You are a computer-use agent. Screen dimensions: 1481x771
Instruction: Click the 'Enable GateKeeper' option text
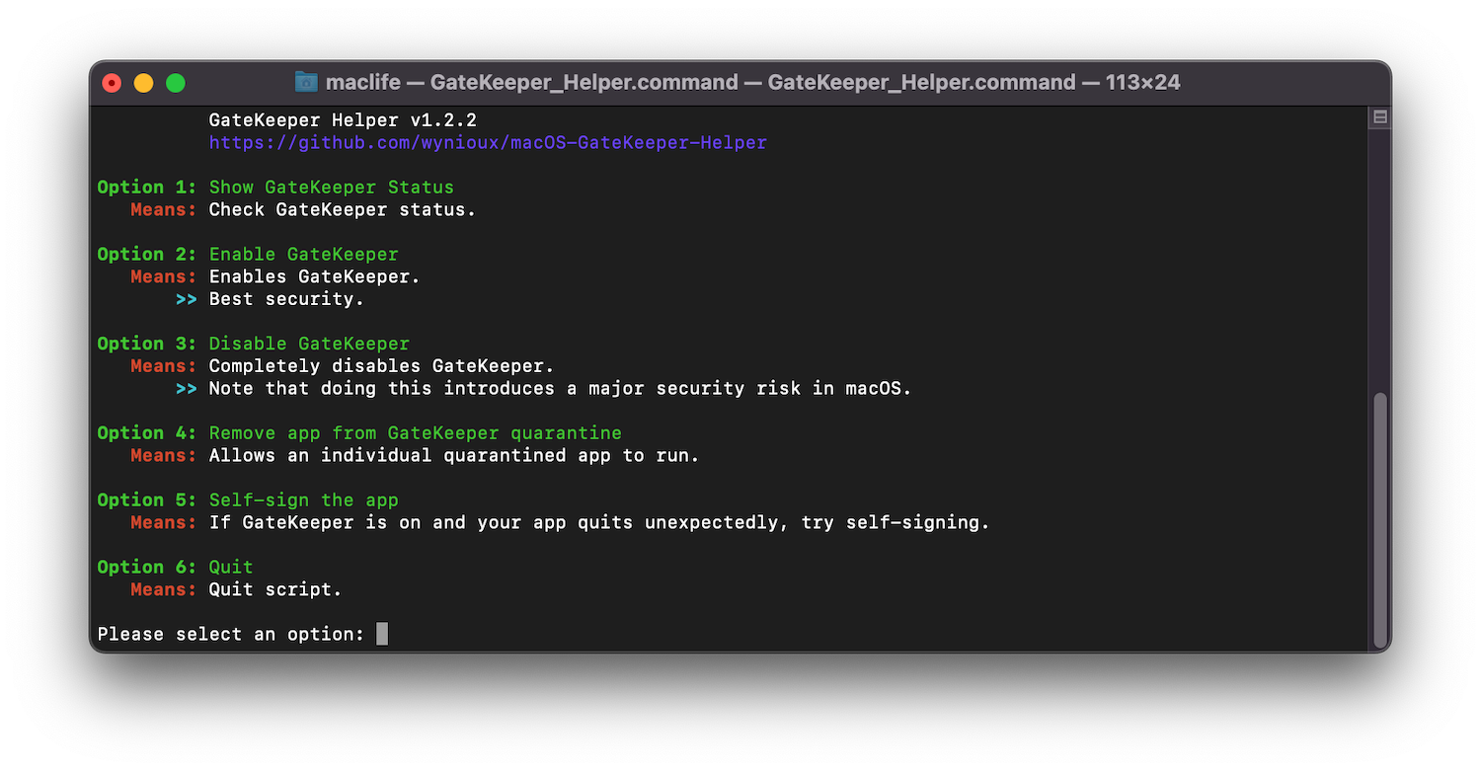(304, 254)
